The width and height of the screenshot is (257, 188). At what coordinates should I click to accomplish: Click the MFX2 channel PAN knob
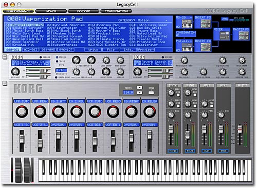(x=221, y=115)
